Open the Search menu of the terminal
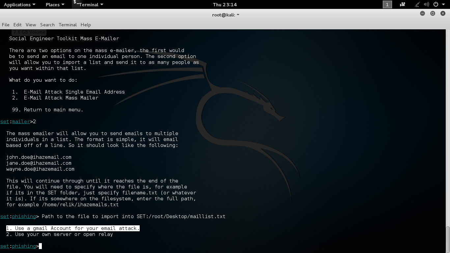Viewport: 450px width, 253px height. click(x=47, y=25)
